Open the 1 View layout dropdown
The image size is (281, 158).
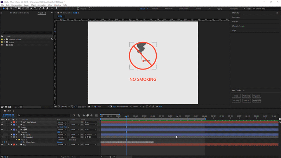137,107
